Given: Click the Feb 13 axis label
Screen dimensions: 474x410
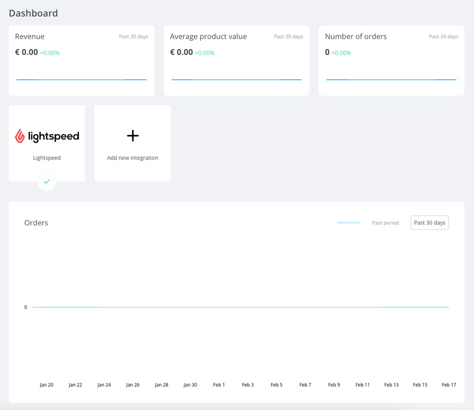Looking at the screenshot, I should 392,384.
